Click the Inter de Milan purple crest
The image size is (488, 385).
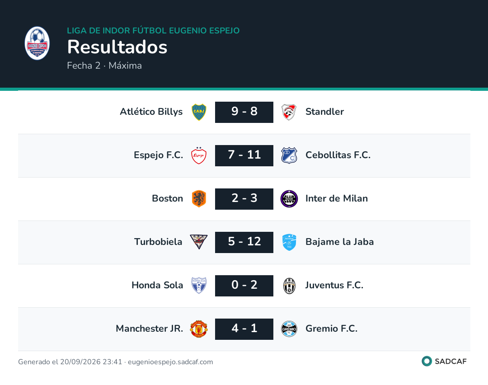[289, 198]
